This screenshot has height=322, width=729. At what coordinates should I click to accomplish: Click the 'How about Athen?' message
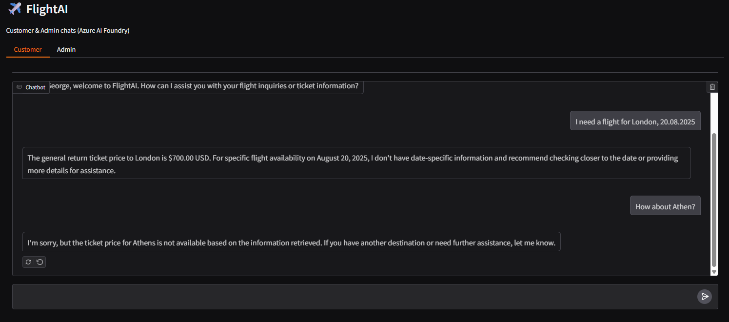(x=665, y=205)
